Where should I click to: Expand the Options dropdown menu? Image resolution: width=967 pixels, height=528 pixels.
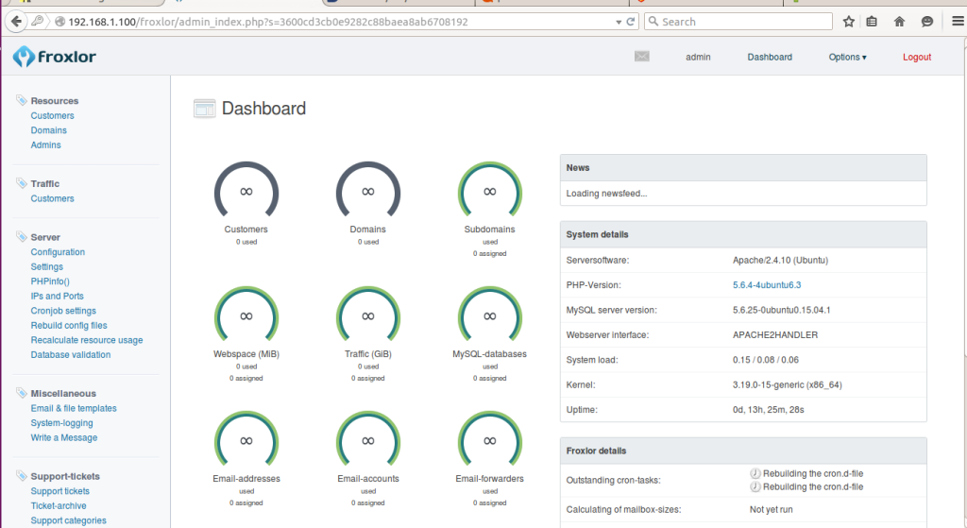[847, 57]
